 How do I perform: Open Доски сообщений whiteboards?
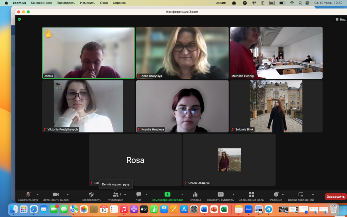(x=301, y=195)
